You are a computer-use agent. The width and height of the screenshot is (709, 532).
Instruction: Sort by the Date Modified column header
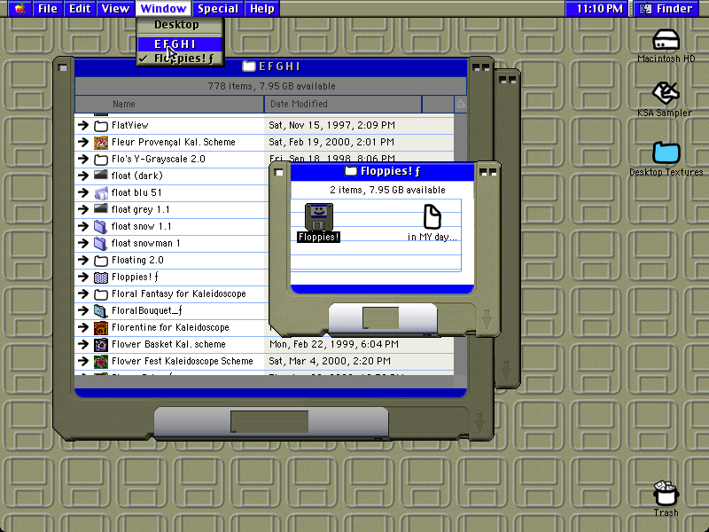[x=343, y=104]
